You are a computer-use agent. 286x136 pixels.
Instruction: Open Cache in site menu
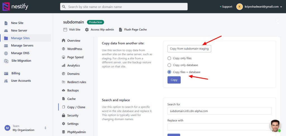click(71, 99)
